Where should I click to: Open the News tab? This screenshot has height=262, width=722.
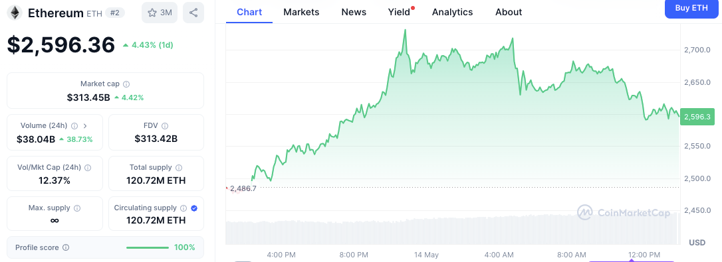click(354, 13)
